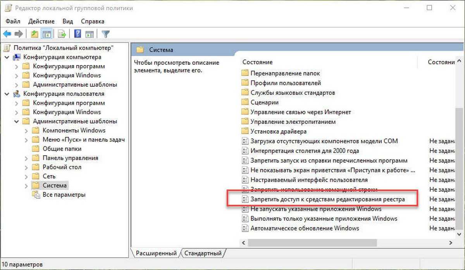Open the Управление электропитанием folder
This screenshot has height=270, width=465.
293,122
